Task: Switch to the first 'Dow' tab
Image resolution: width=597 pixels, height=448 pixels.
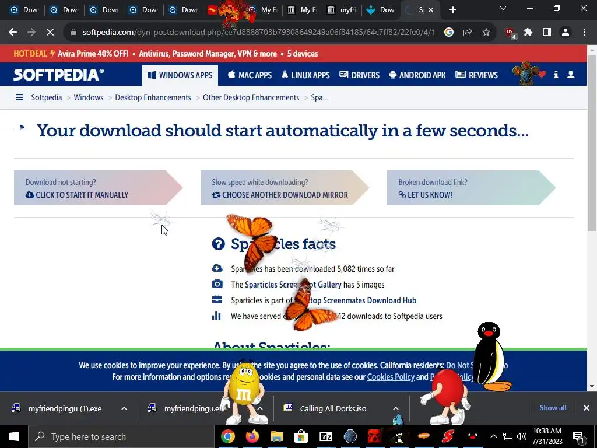Action: 24,10
